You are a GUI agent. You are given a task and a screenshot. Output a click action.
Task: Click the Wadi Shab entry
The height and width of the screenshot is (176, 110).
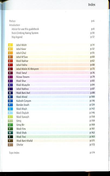pos(22,133)
